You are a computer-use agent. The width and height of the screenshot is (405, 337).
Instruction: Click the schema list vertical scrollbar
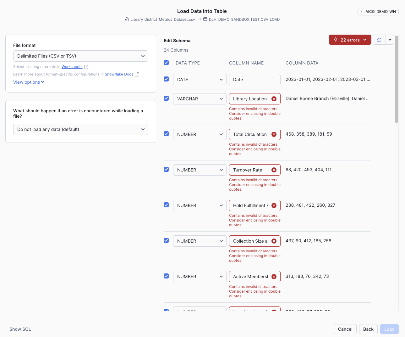click(x=397, y=79)
